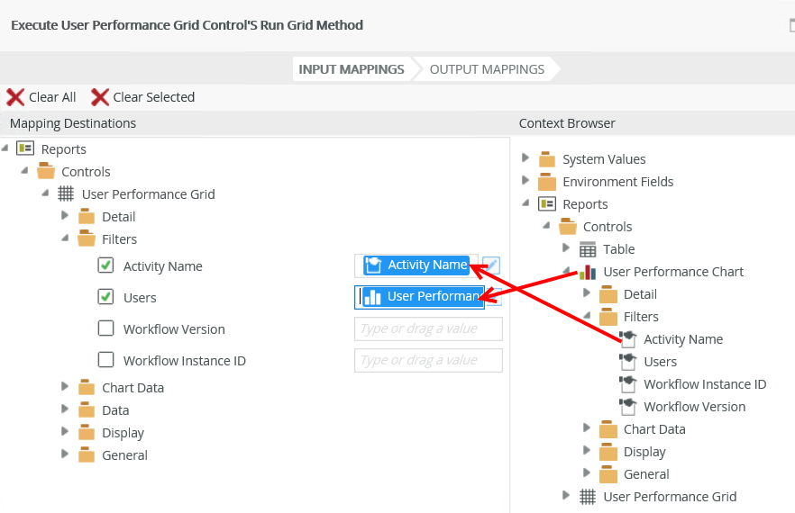Uncheck the Users filter checkbox

[105, 297]
